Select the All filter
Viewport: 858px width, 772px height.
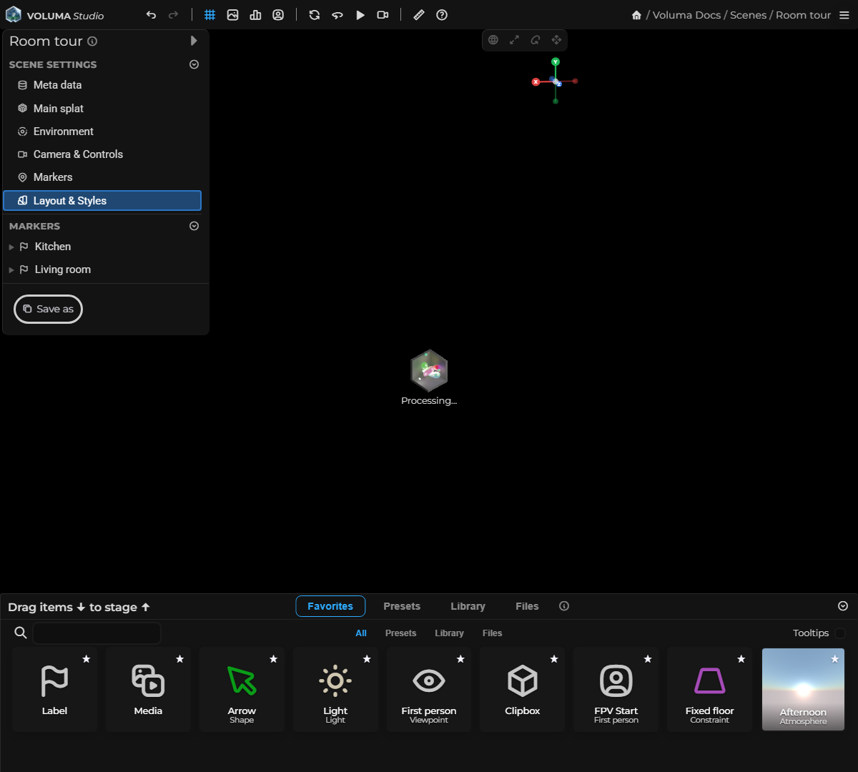(x=361, y=633)
